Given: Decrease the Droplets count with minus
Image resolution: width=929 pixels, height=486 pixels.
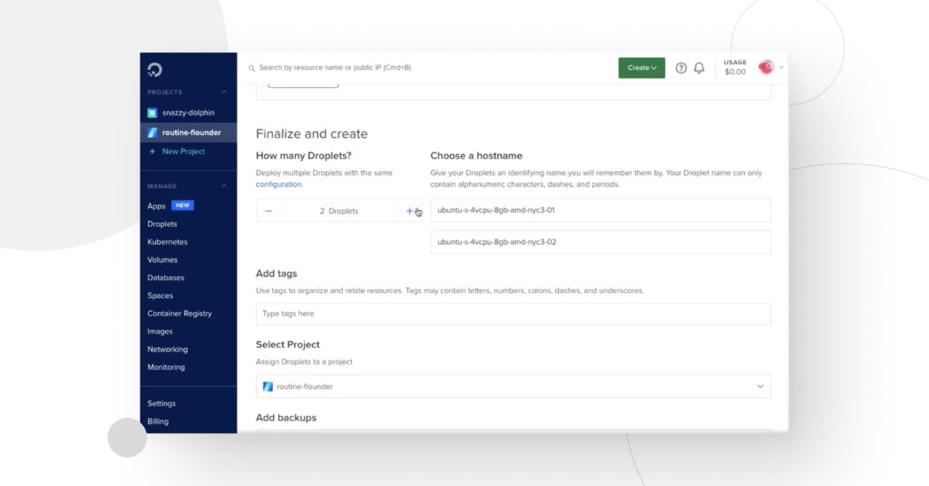Looking at the screenshot, I should click(x=269, y=210).
